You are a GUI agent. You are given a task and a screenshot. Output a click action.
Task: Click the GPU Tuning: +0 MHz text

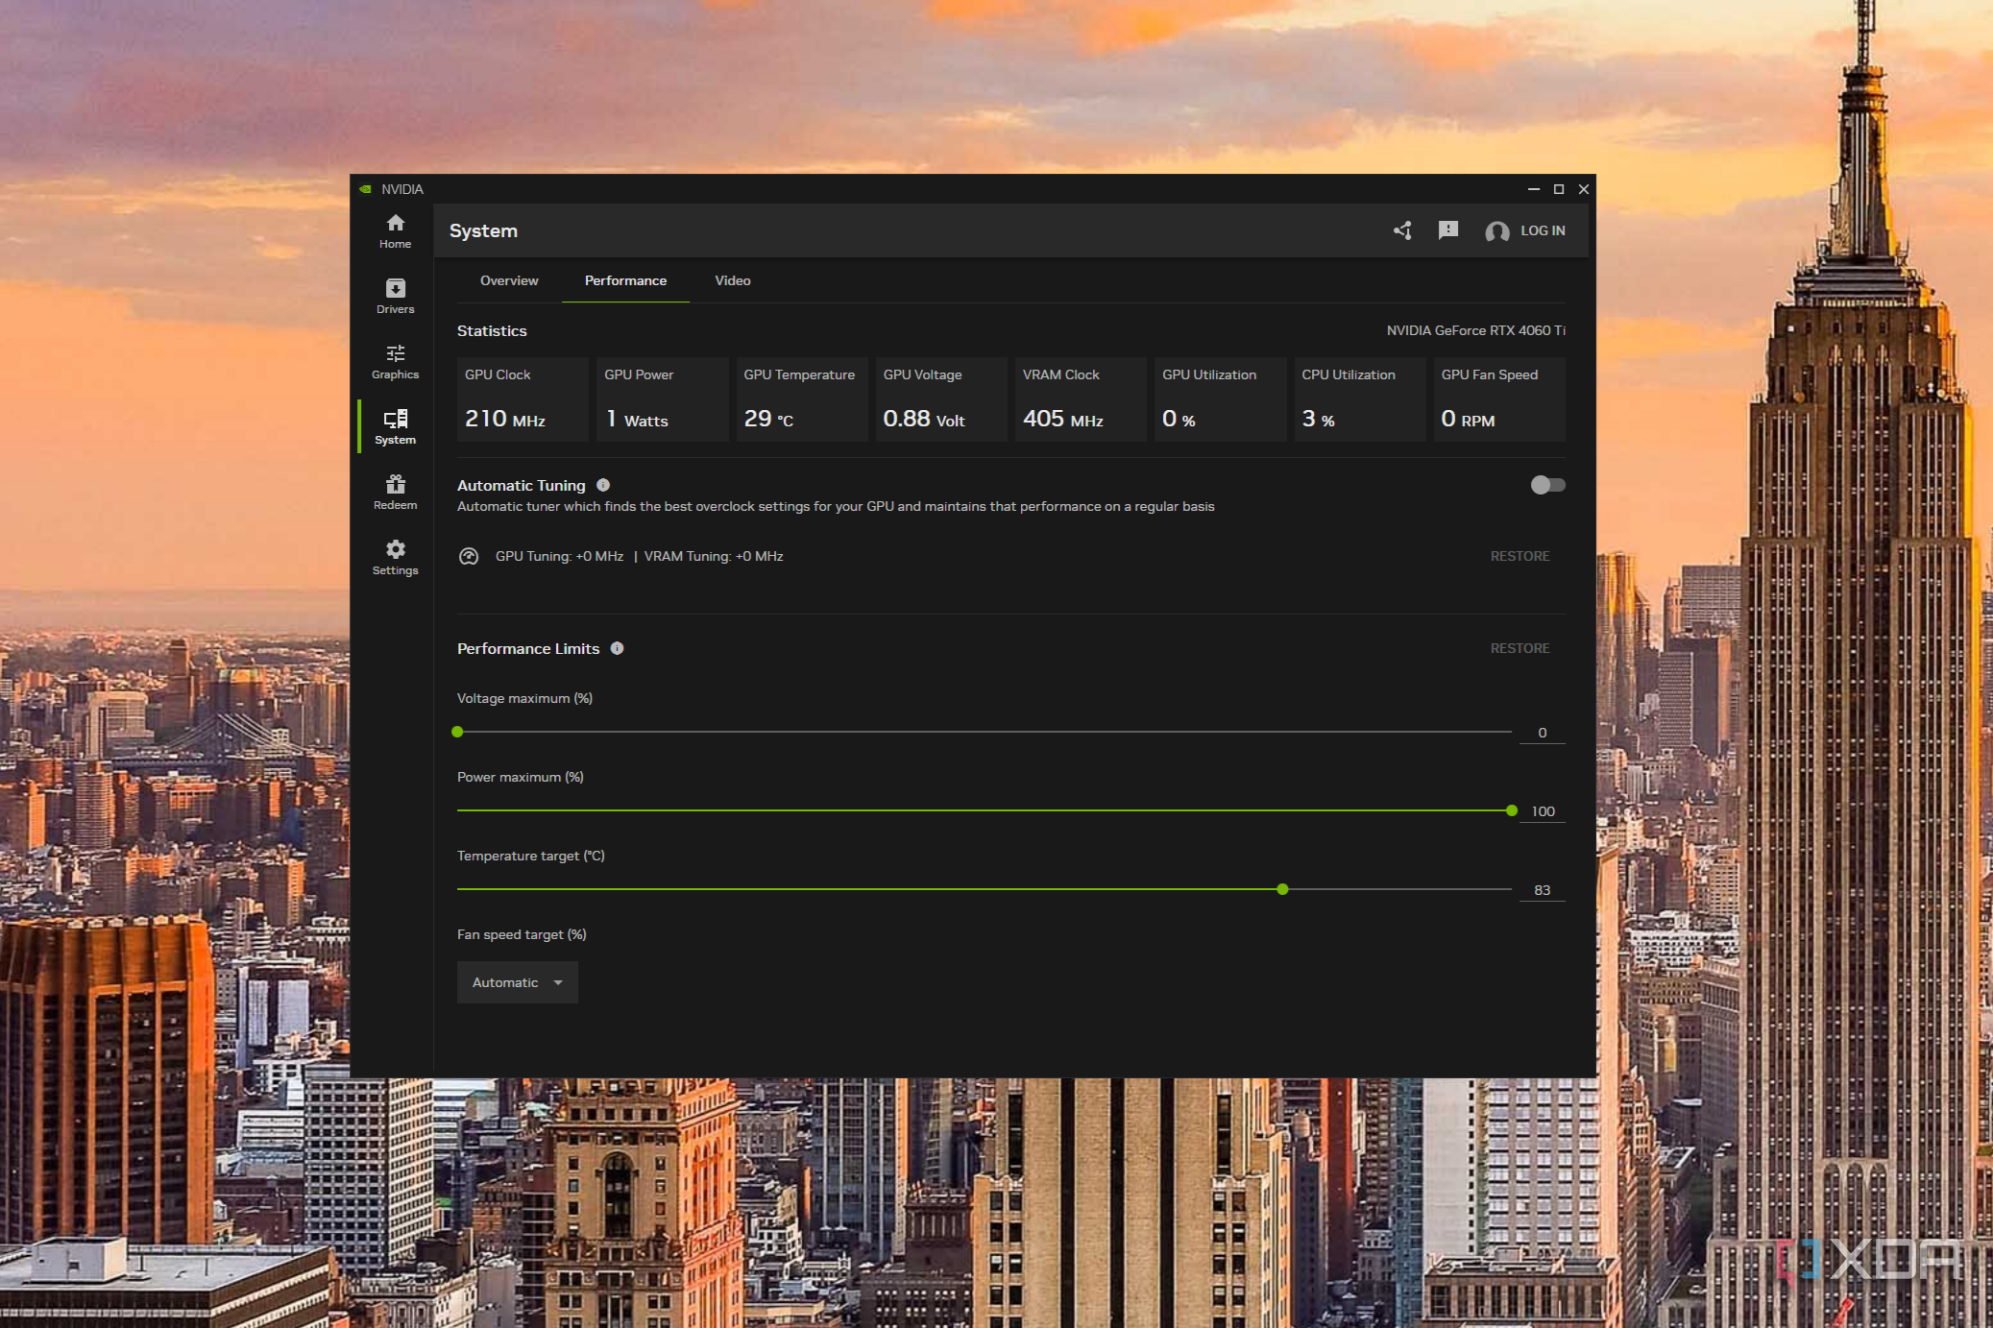pos(559,556)
